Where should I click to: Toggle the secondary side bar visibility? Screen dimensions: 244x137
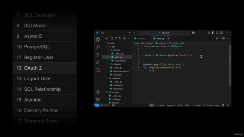[221, 33]
